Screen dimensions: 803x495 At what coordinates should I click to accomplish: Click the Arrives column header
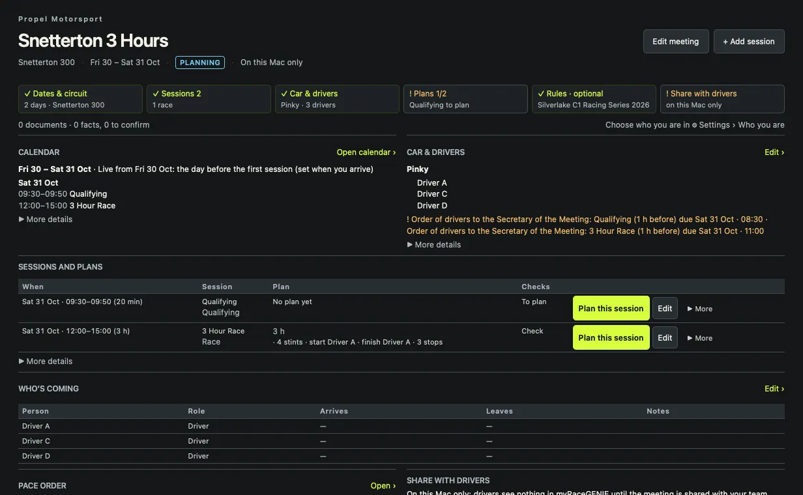pyautogui.click(x=334, y=412)
